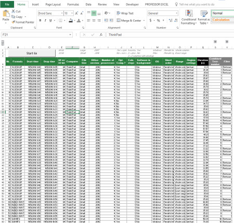Open the Name Box dropdown arrow

(x=70, y=35)
